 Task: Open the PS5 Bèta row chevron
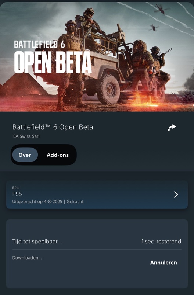pos(176,195)
